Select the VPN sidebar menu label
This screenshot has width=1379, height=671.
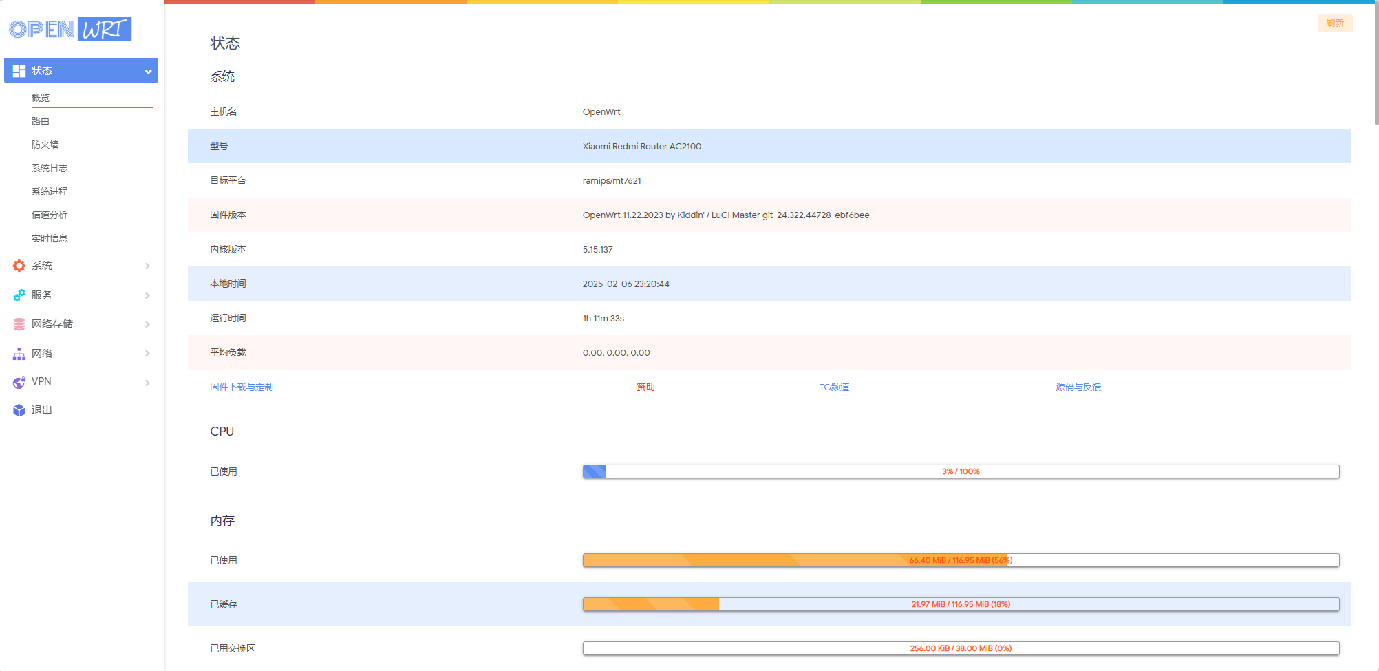coord(41,381)
